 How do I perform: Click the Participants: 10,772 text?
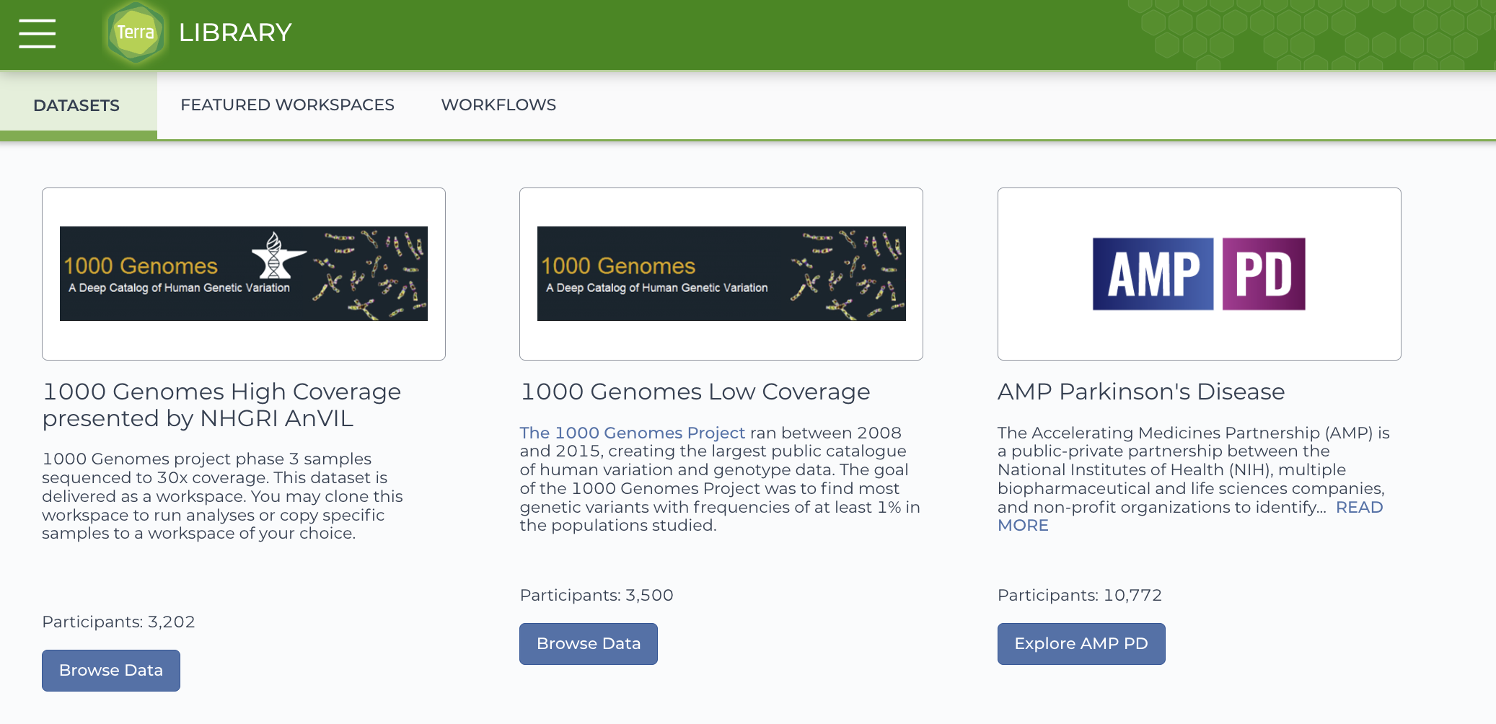point(1080,595)
